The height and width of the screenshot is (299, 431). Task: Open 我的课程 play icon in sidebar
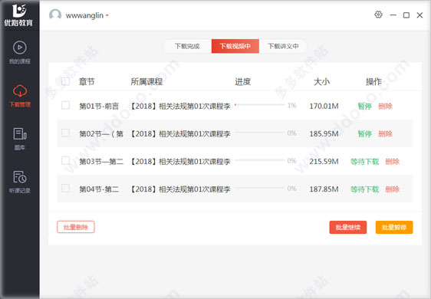pyautogui.click(x=19, y=48)
